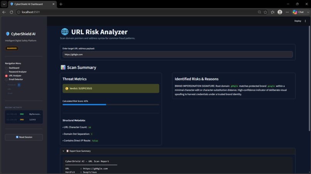Click the Reset Session button
This screenshot has height=174, width=311.
coord(24,137)
